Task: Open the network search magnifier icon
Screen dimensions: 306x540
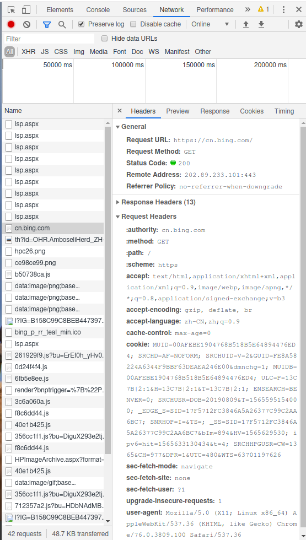Action: [62, 24]
